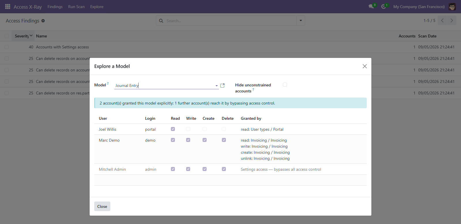Open the apps grid menu icon
Image resolution: width=461 pixels, height=224 pixels.
(x=8, y=6)
